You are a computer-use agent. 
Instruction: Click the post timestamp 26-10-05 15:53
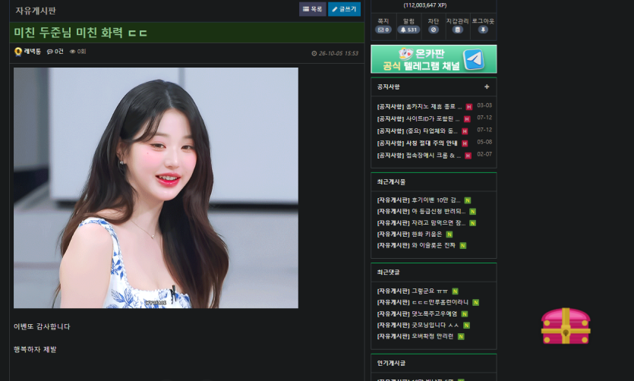coord(335,53)
